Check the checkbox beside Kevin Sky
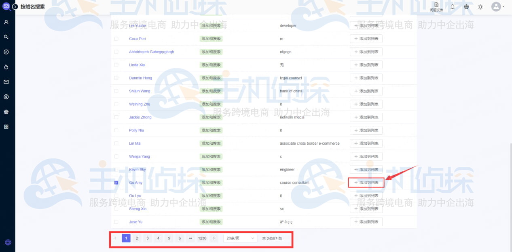 [116, 169]
